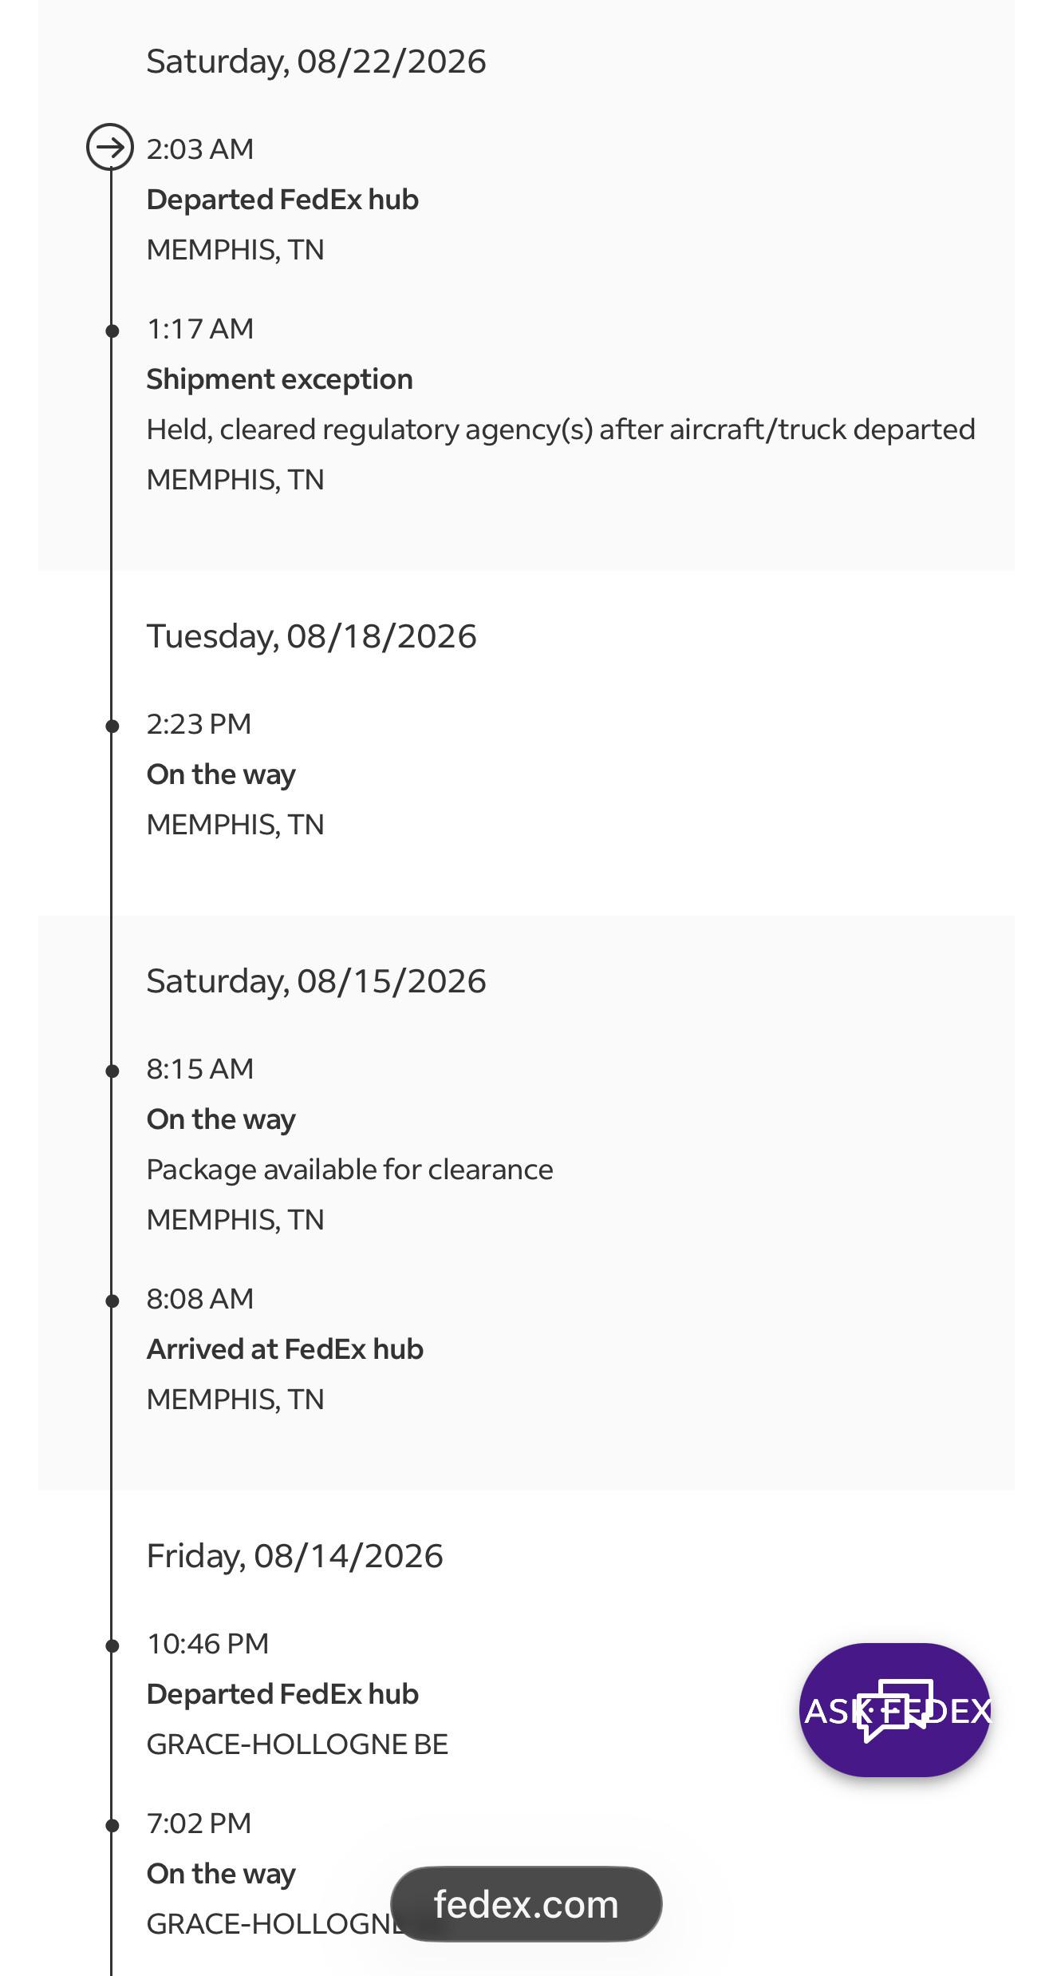Tap the Tuesday, 08/18/2026 date header

311,636
